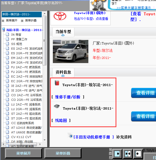Click the 菜单展开 link in sidebar top
The width and height of the screenshot is (156, 160).
(x=12, y=20)
